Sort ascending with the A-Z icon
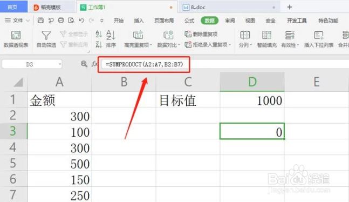This screenshot has height=202, width=349. pos(99,34)
